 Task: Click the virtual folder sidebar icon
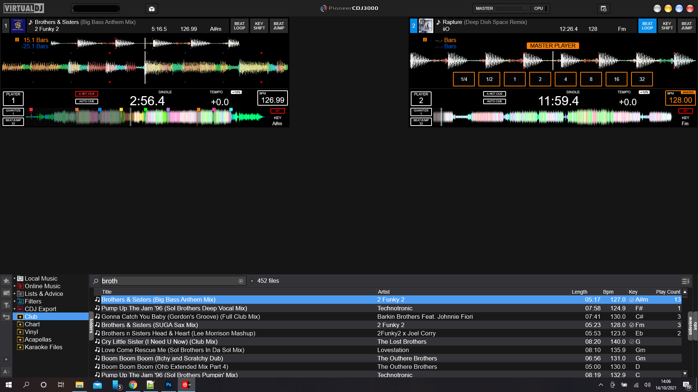6,293
